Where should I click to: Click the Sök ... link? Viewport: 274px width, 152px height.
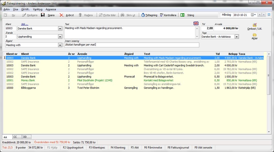tap(25, 24)
